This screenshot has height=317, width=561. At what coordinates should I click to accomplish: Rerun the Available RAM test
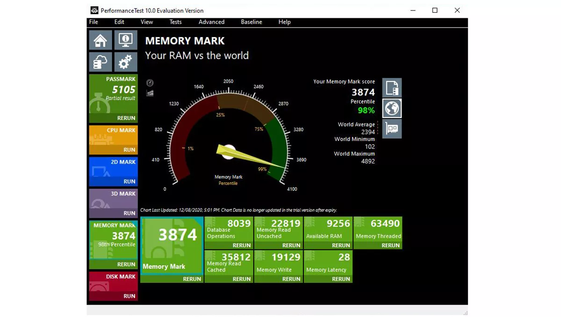341,245
